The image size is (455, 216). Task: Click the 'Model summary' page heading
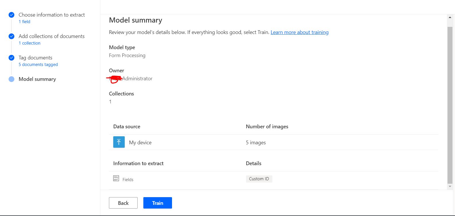pyautogui.click(x=136, y=20)
